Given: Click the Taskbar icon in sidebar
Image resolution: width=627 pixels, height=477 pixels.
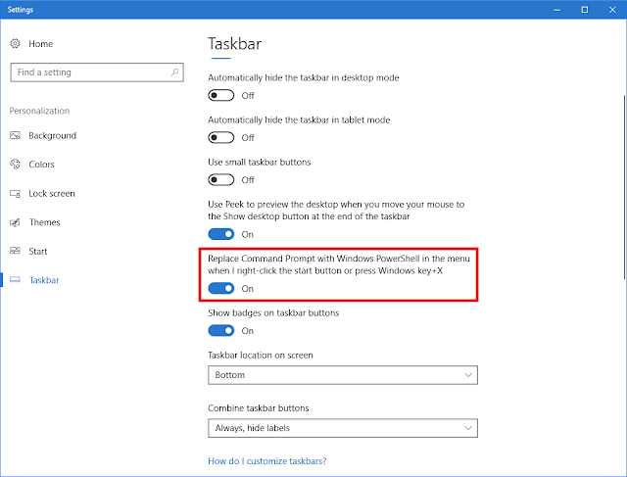Looking at the screenshot, I should (x=16, y=280).
